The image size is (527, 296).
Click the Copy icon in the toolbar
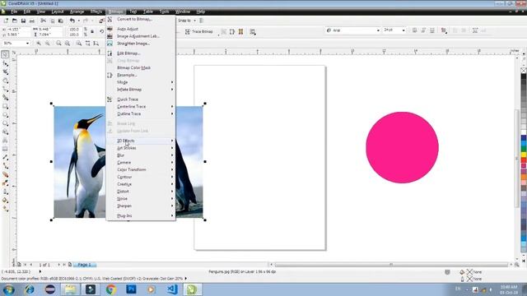click(x=52, y=21)
